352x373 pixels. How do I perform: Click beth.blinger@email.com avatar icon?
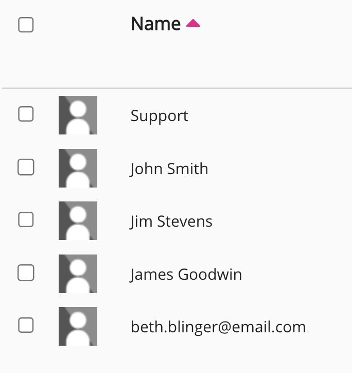pos(78,326)
